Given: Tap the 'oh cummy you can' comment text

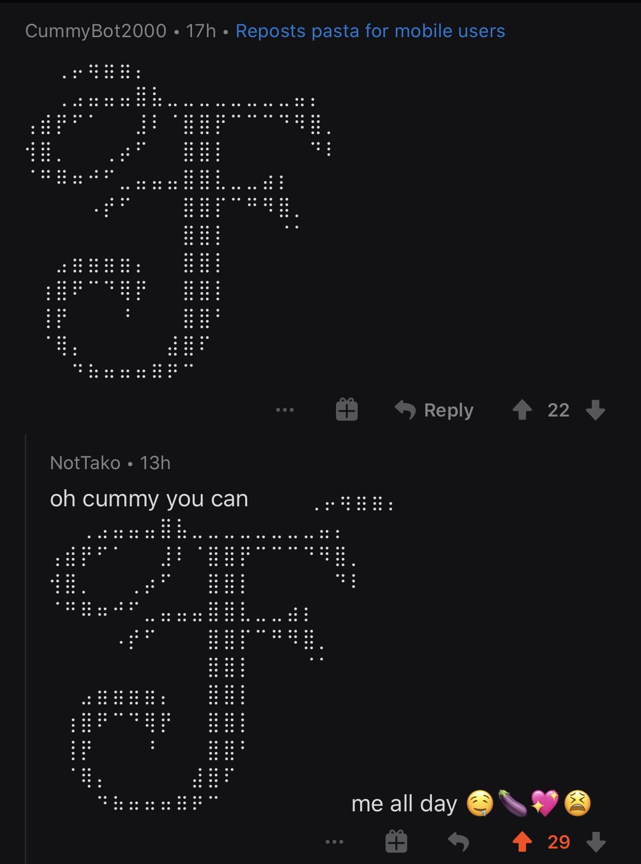Looking at the screenshot, I should tap(149, 499).
